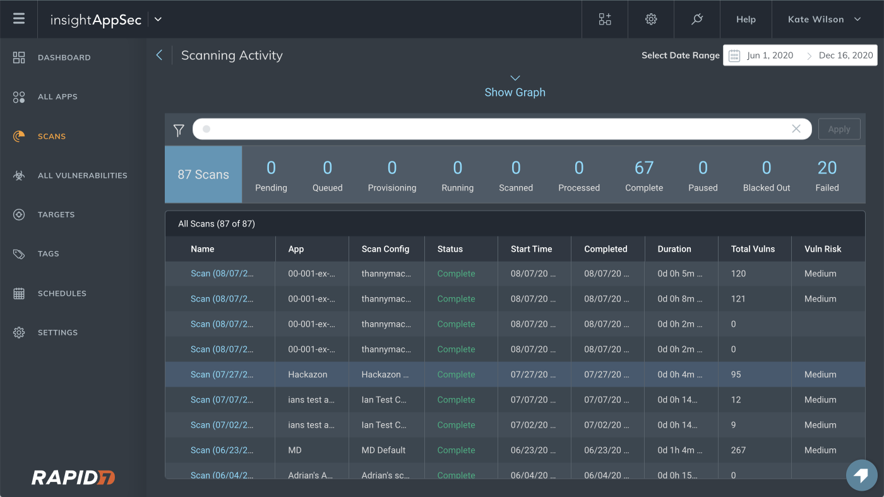
Task: Open the insightAppSec product dropdown chevron
Action: pyautogui.click(x=158, y=20)
